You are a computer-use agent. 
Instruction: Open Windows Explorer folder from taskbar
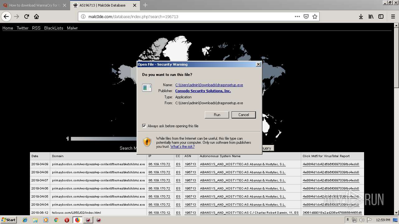pyautogui.click(x=35, y=220)
